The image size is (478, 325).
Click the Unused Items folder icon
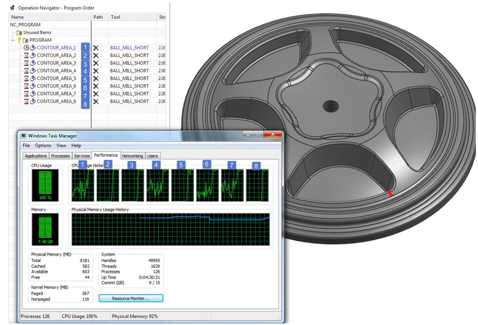coord(19,33)
